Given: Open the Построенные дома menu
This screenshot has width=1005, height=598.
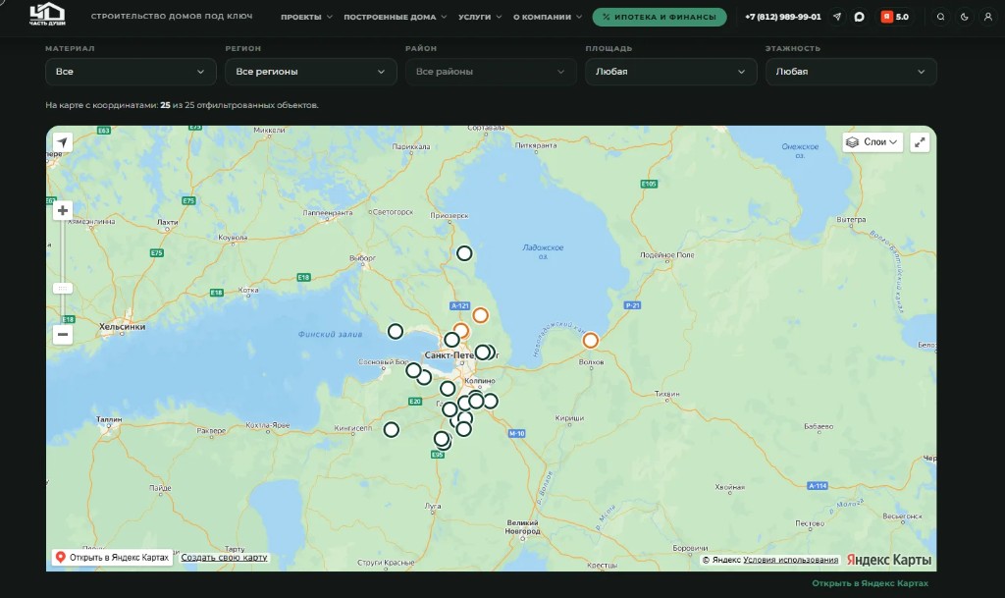Looking at the screenshot, I should pos(395,17).
